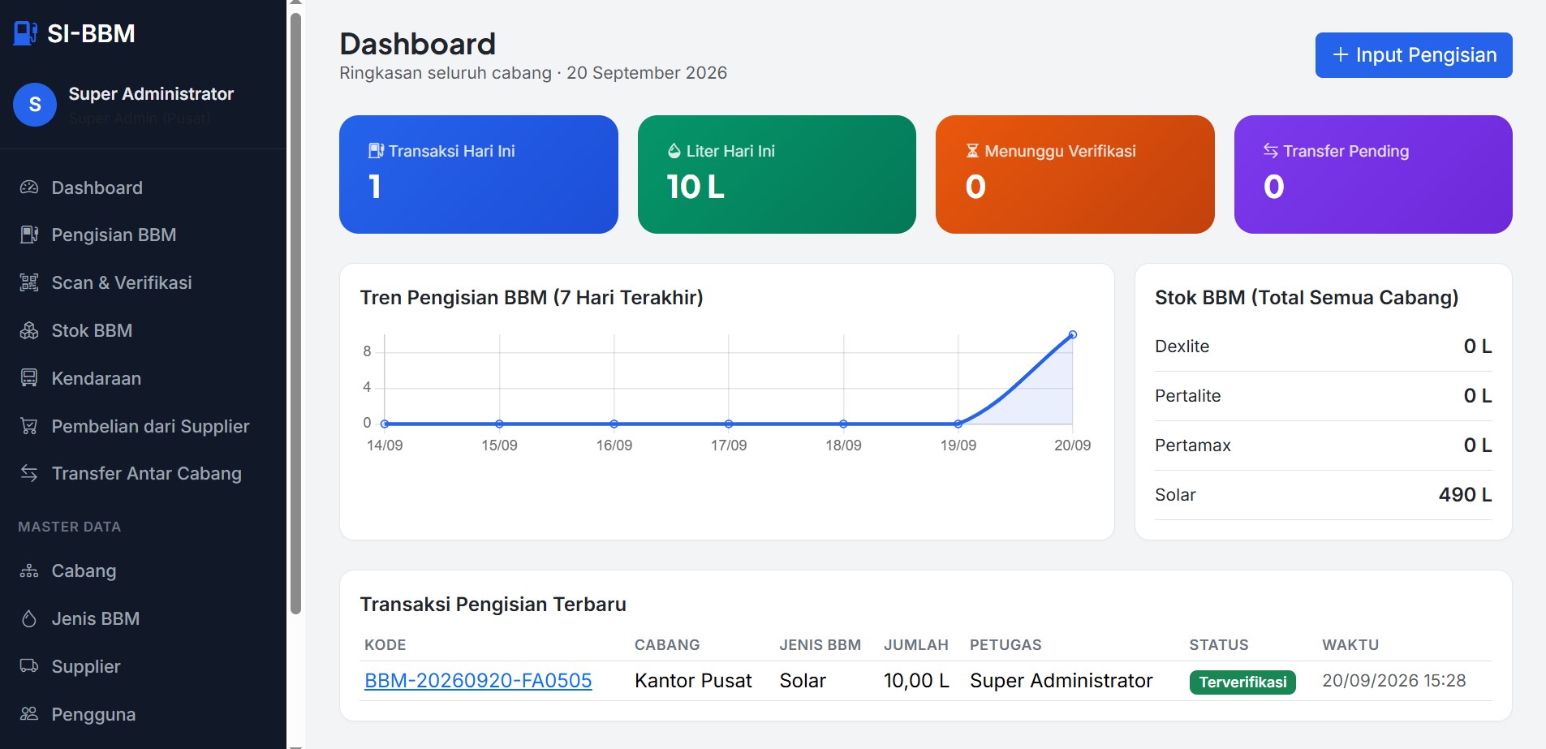This screenshot has width=1546, height=749.
Task: Click the Super Administrator avatar circle
Action: pos(35,105)
